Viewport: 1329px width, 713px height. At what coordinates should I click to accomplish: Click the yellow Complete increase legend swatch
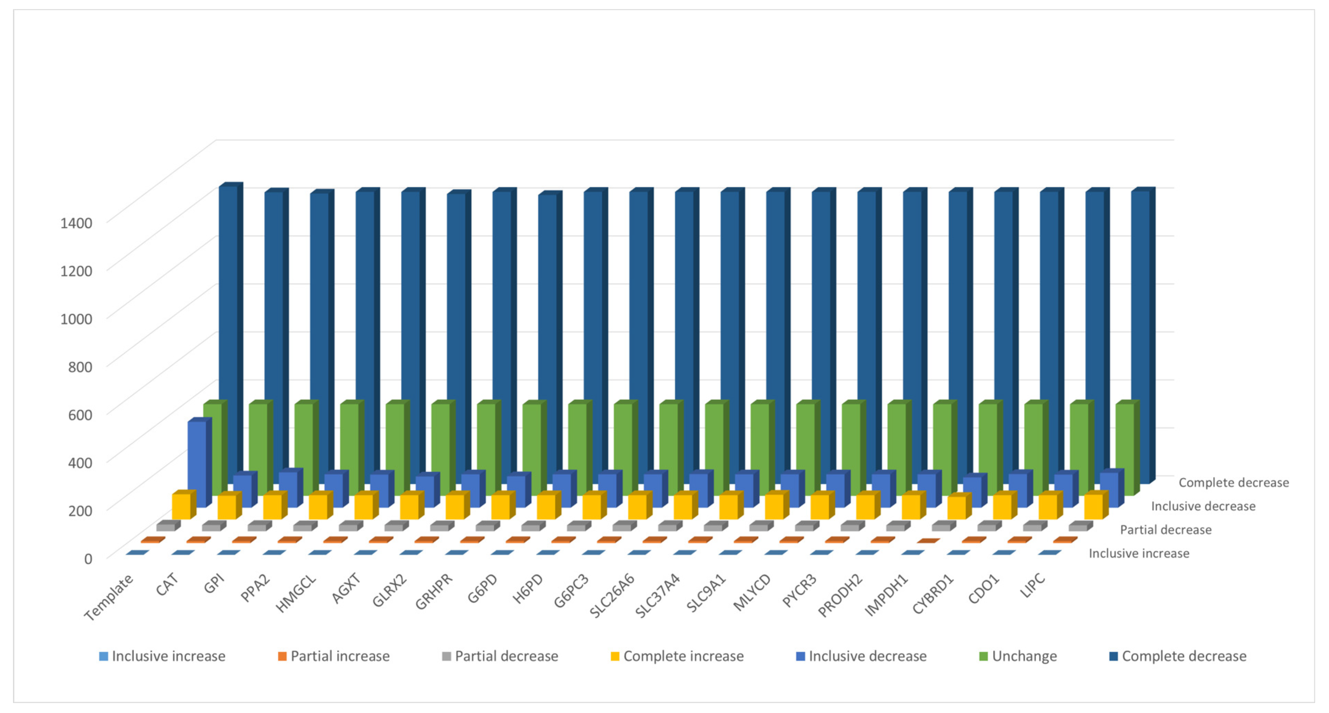614,656
